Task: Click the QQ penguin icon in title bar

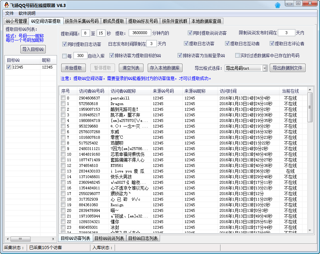Action: pyautogui.click(x=6, y=5)
